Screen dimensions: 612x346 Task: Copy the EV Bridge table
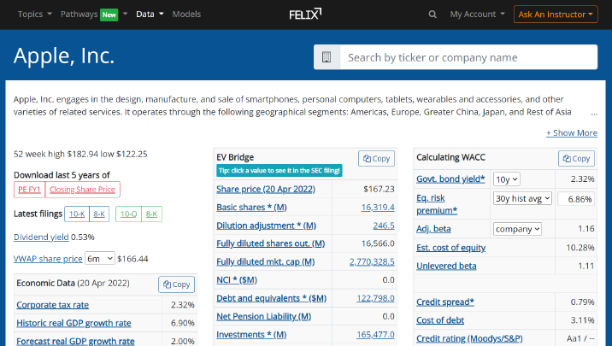click(375, 158)
